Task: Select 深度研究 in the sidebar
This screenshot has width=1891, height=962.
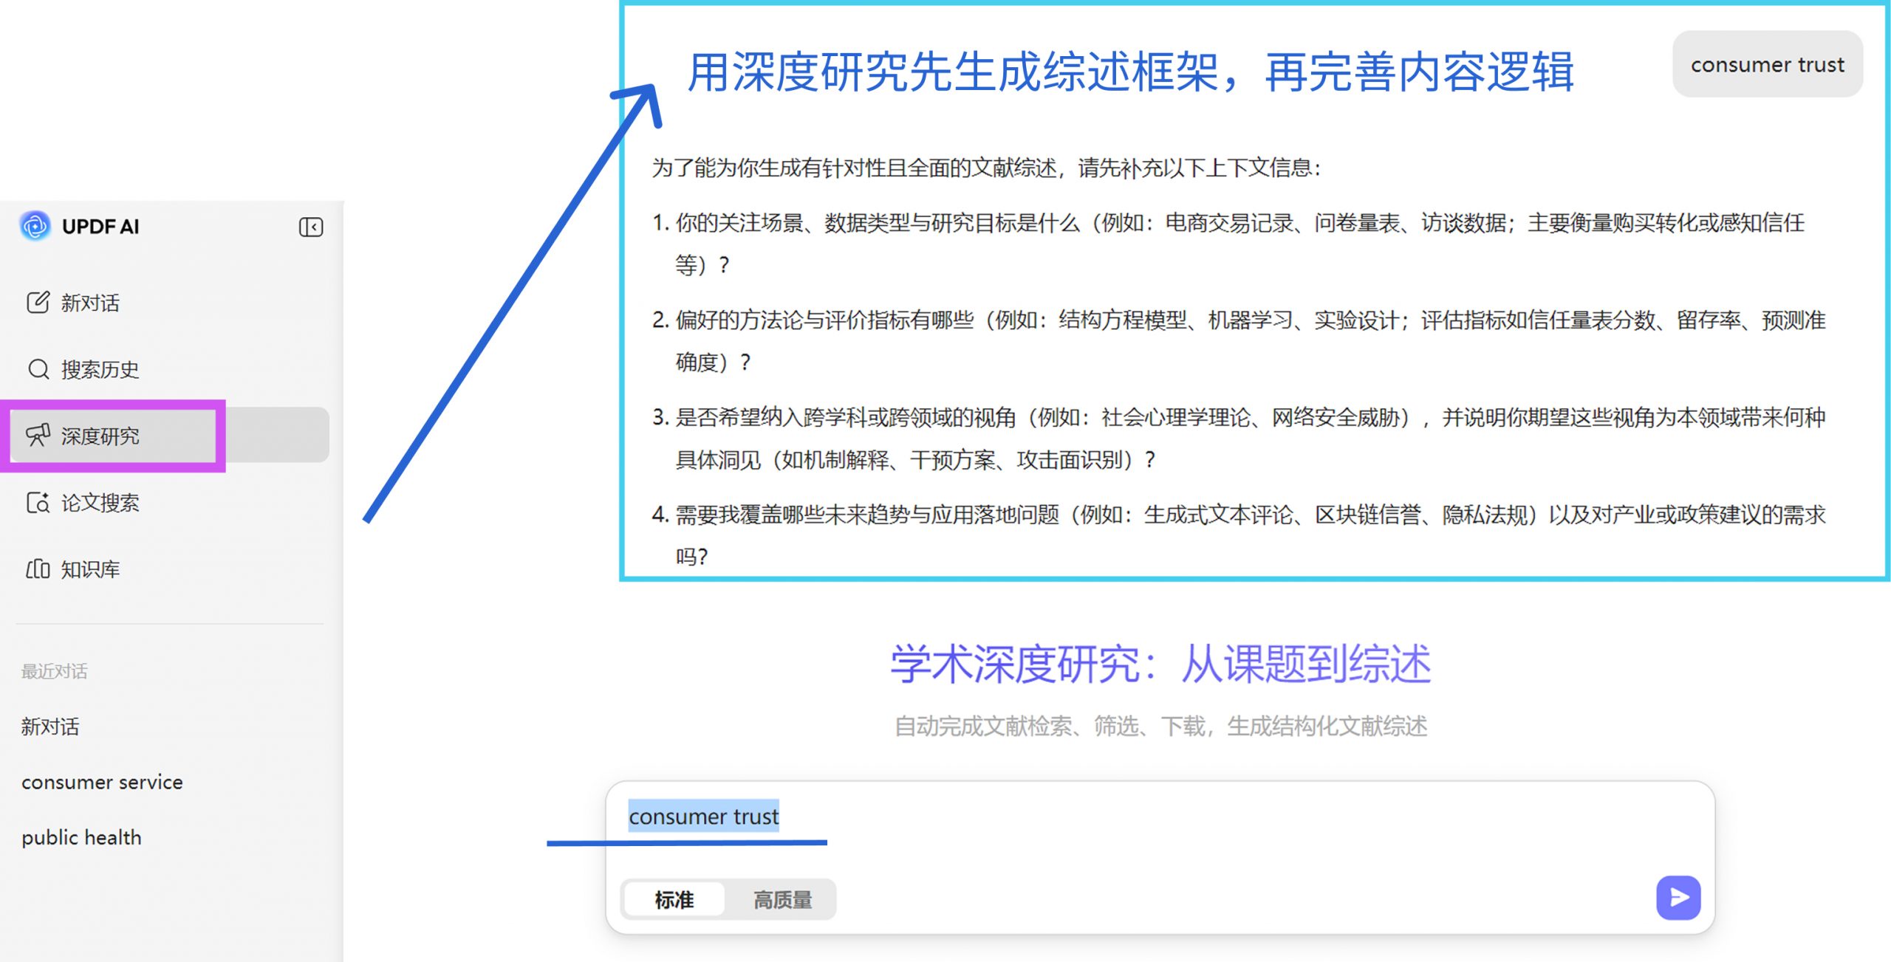Action: tap(170, 436)
